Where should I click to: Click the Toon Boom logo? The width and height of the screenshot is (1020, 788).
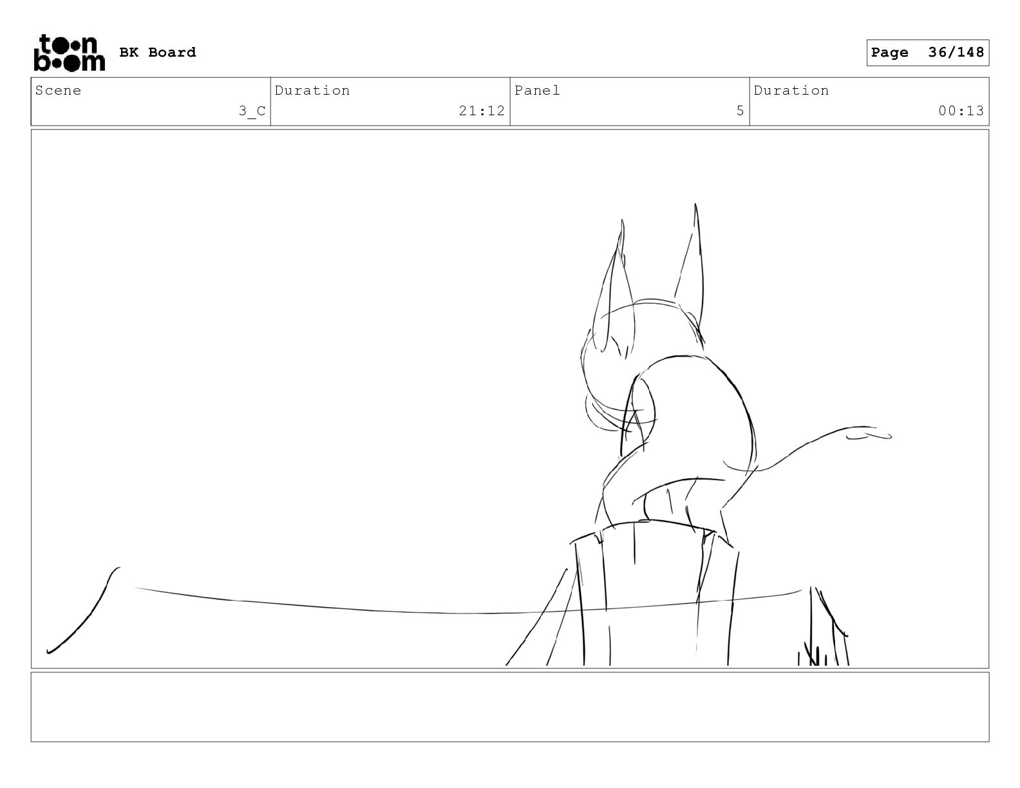coord(69,52)
